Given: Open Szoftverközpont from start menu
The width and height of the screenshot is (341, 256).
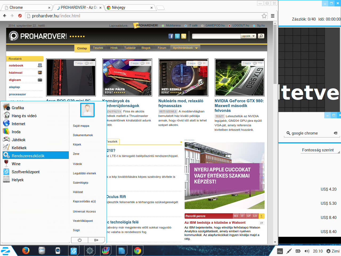Looking at the screenshot, I should pyautogui.click(x=36, y=172).
